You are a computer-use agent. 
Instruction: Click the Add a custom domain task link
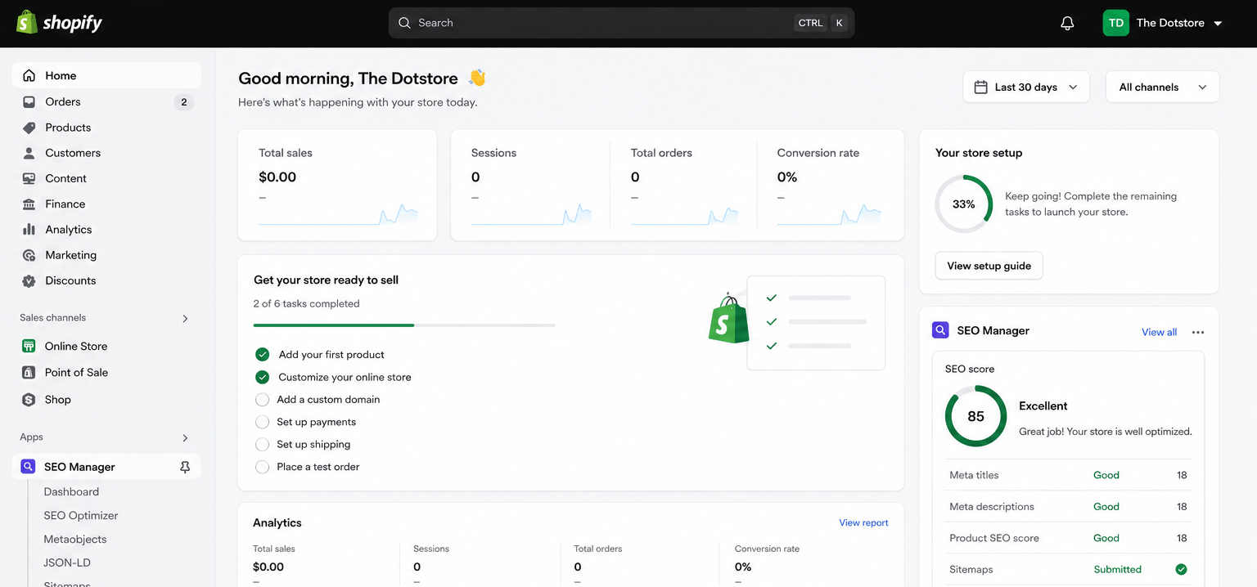tap(328, 400)
